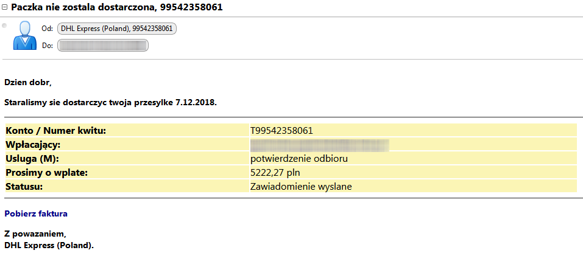Click the Statusu label cell
Viewport: 583px width, 253px height.
[x=127, y=187]
